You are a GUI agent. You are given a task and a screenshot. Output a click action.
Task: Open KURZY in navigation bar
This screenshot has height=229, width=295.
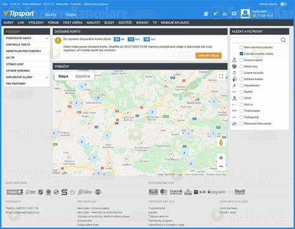[x=9, y=22]
